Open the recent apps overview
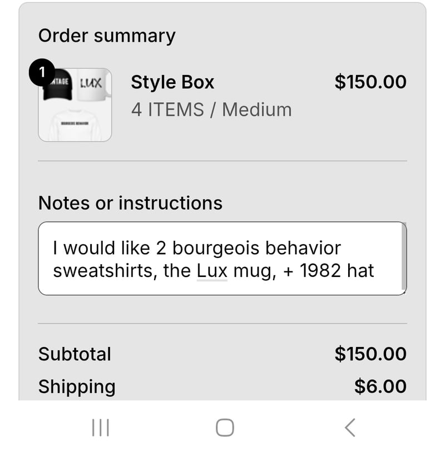This screenshot has height=456, width=445. pyautogui.click(x=100, y=428)
